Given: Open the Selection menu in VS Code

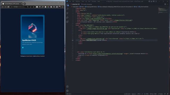Looking at the screenshot, I should click(78, 1).
